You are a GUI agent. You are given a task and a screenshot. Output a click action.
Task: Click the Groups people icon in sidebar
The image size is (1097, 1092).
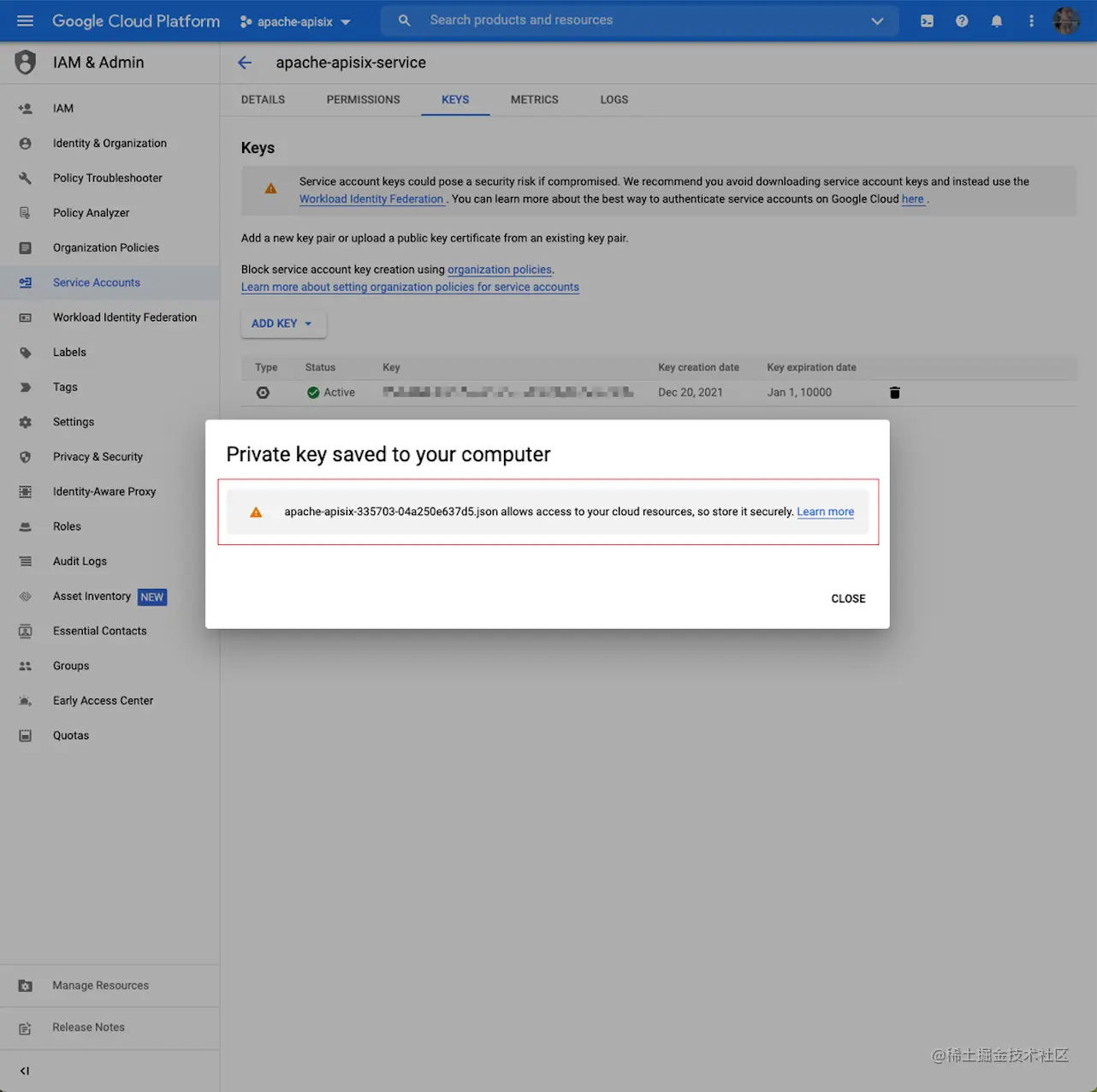tap(26, 666)
